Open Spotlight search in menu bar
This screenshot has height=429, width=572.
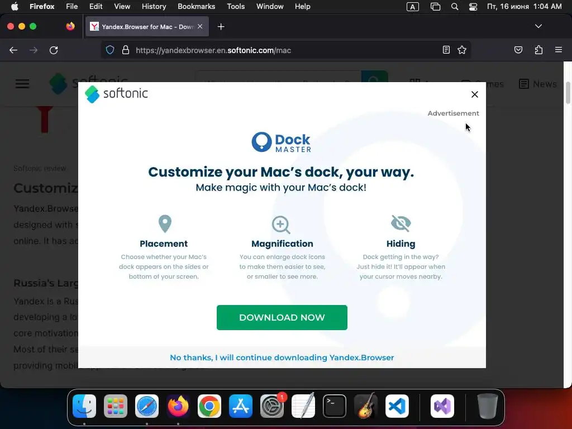455,7
